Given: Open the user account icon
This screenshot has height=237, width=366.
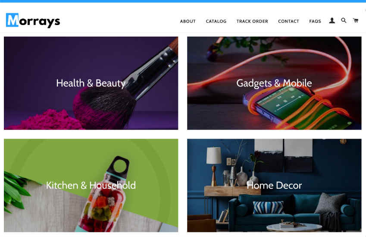Looking at the screenshot, I should pyautogui.click(x=332, y=21).
